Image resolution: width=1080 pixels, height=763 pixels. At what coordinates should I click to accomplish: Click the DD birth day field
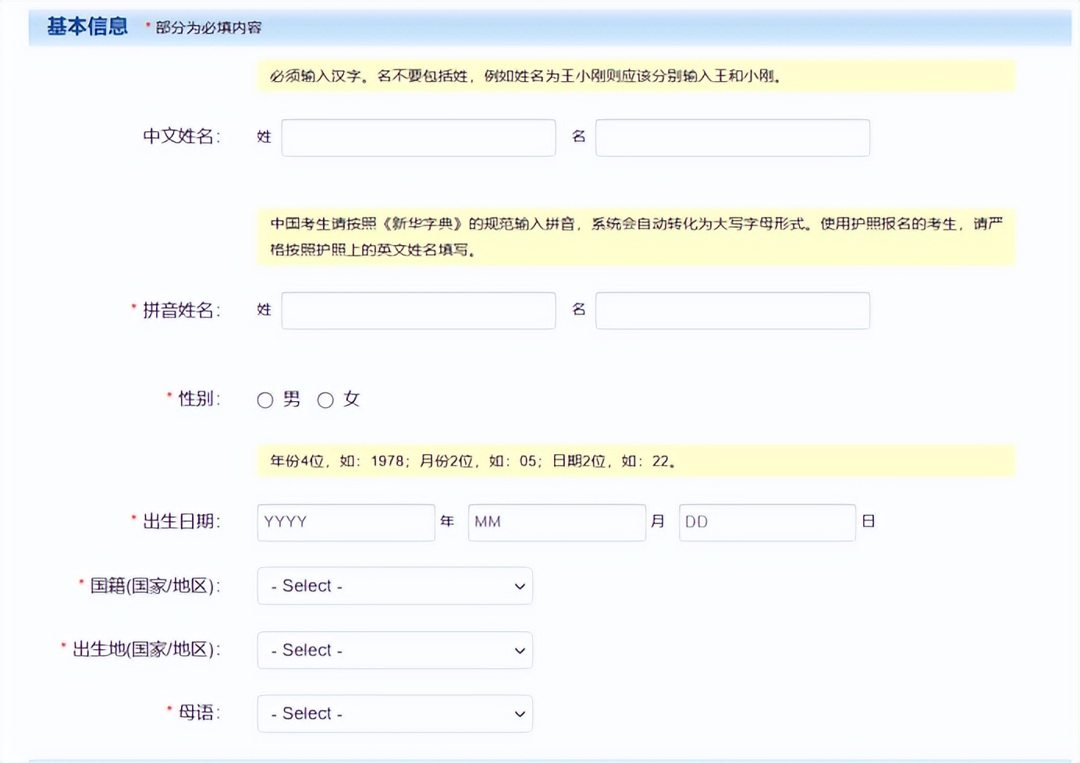766,522
